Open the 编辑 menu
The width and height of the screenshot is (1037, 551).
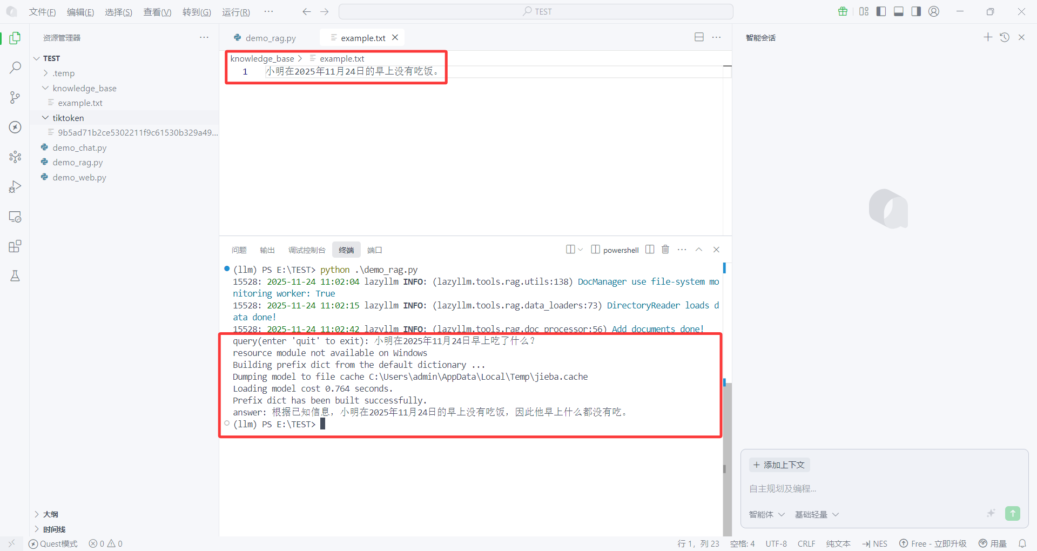tap(80, 12)
